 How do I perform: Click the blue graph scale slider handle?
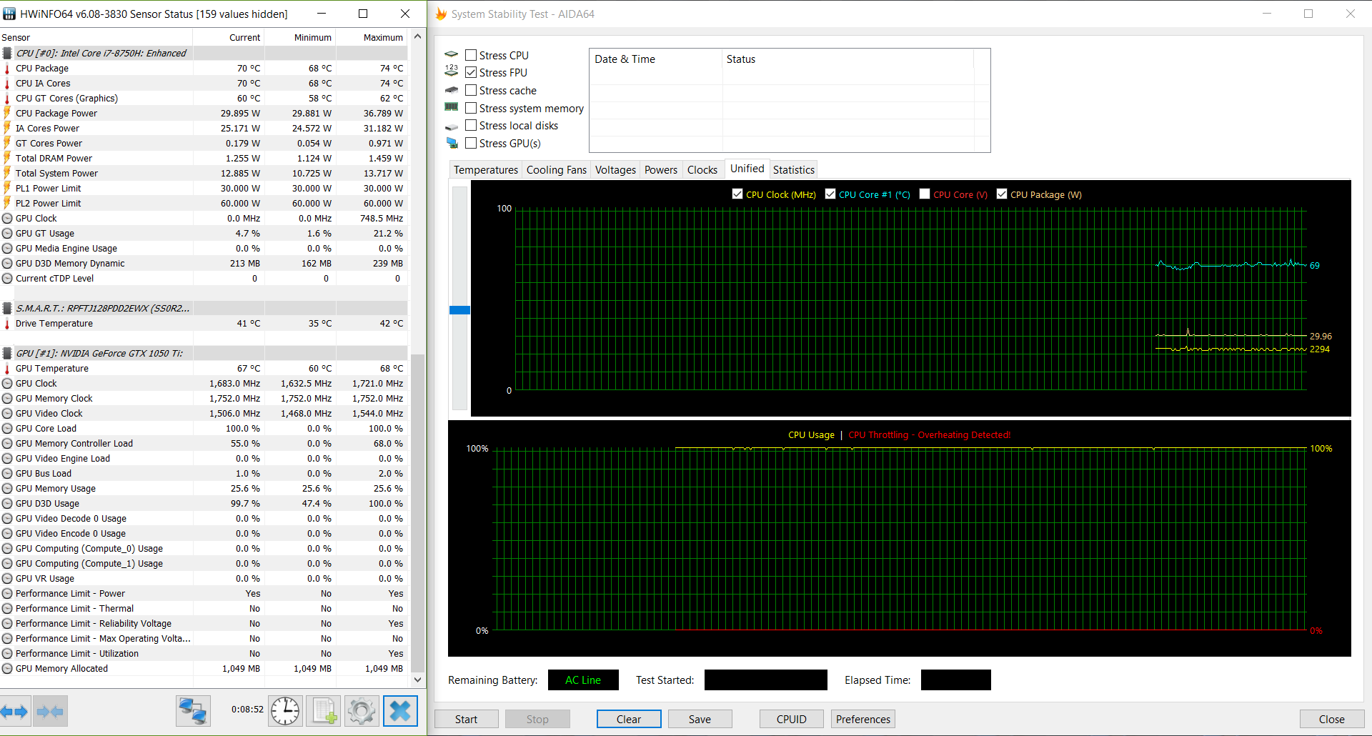tap(459, 310)
